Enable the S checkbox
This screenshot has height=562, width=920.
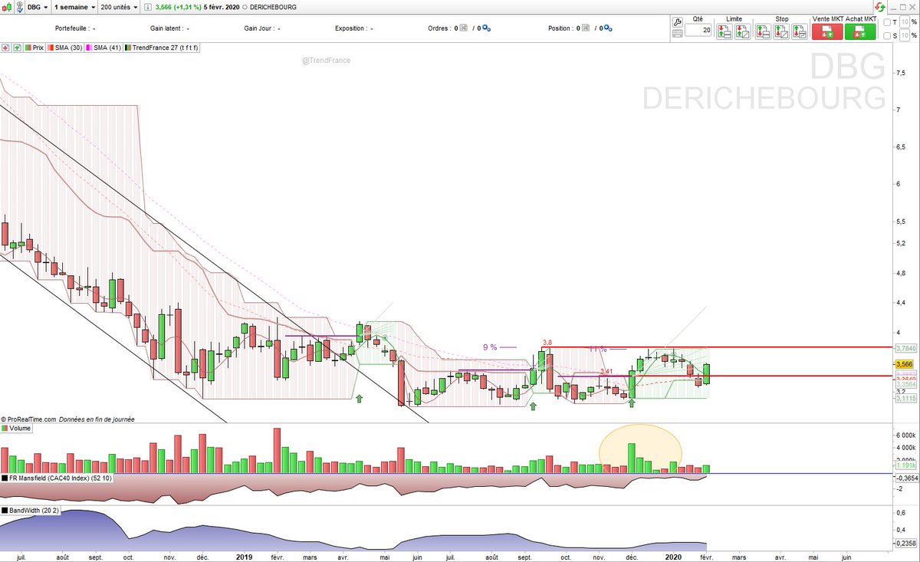887,35
